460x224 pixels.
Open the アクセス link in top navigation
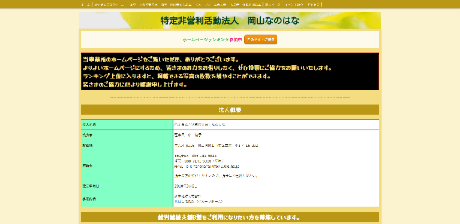tap(314, 5)
